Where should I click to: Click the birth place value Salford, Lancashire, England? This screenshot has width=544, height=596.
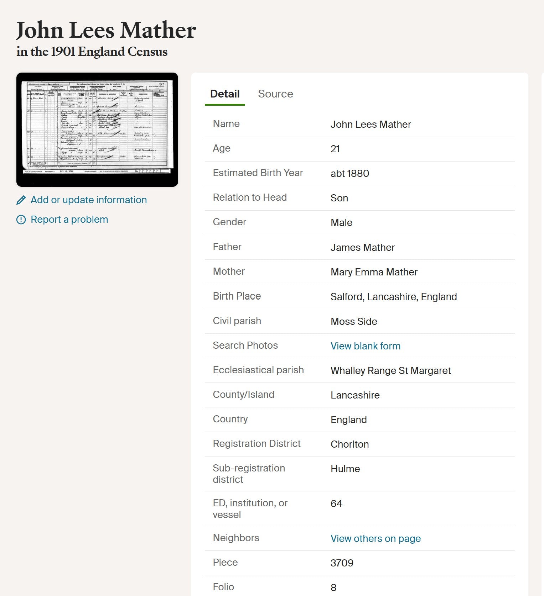pos(393,297)
